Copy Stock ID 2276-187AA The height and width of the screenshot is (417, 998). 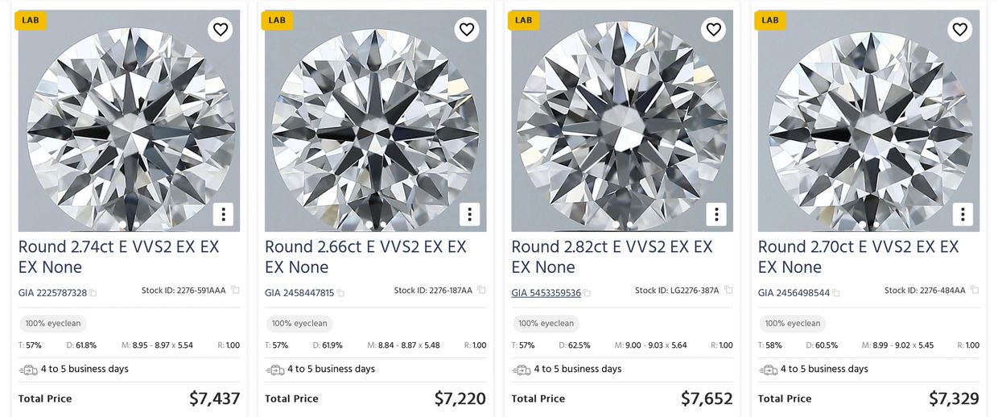click(x=481, y=290)
